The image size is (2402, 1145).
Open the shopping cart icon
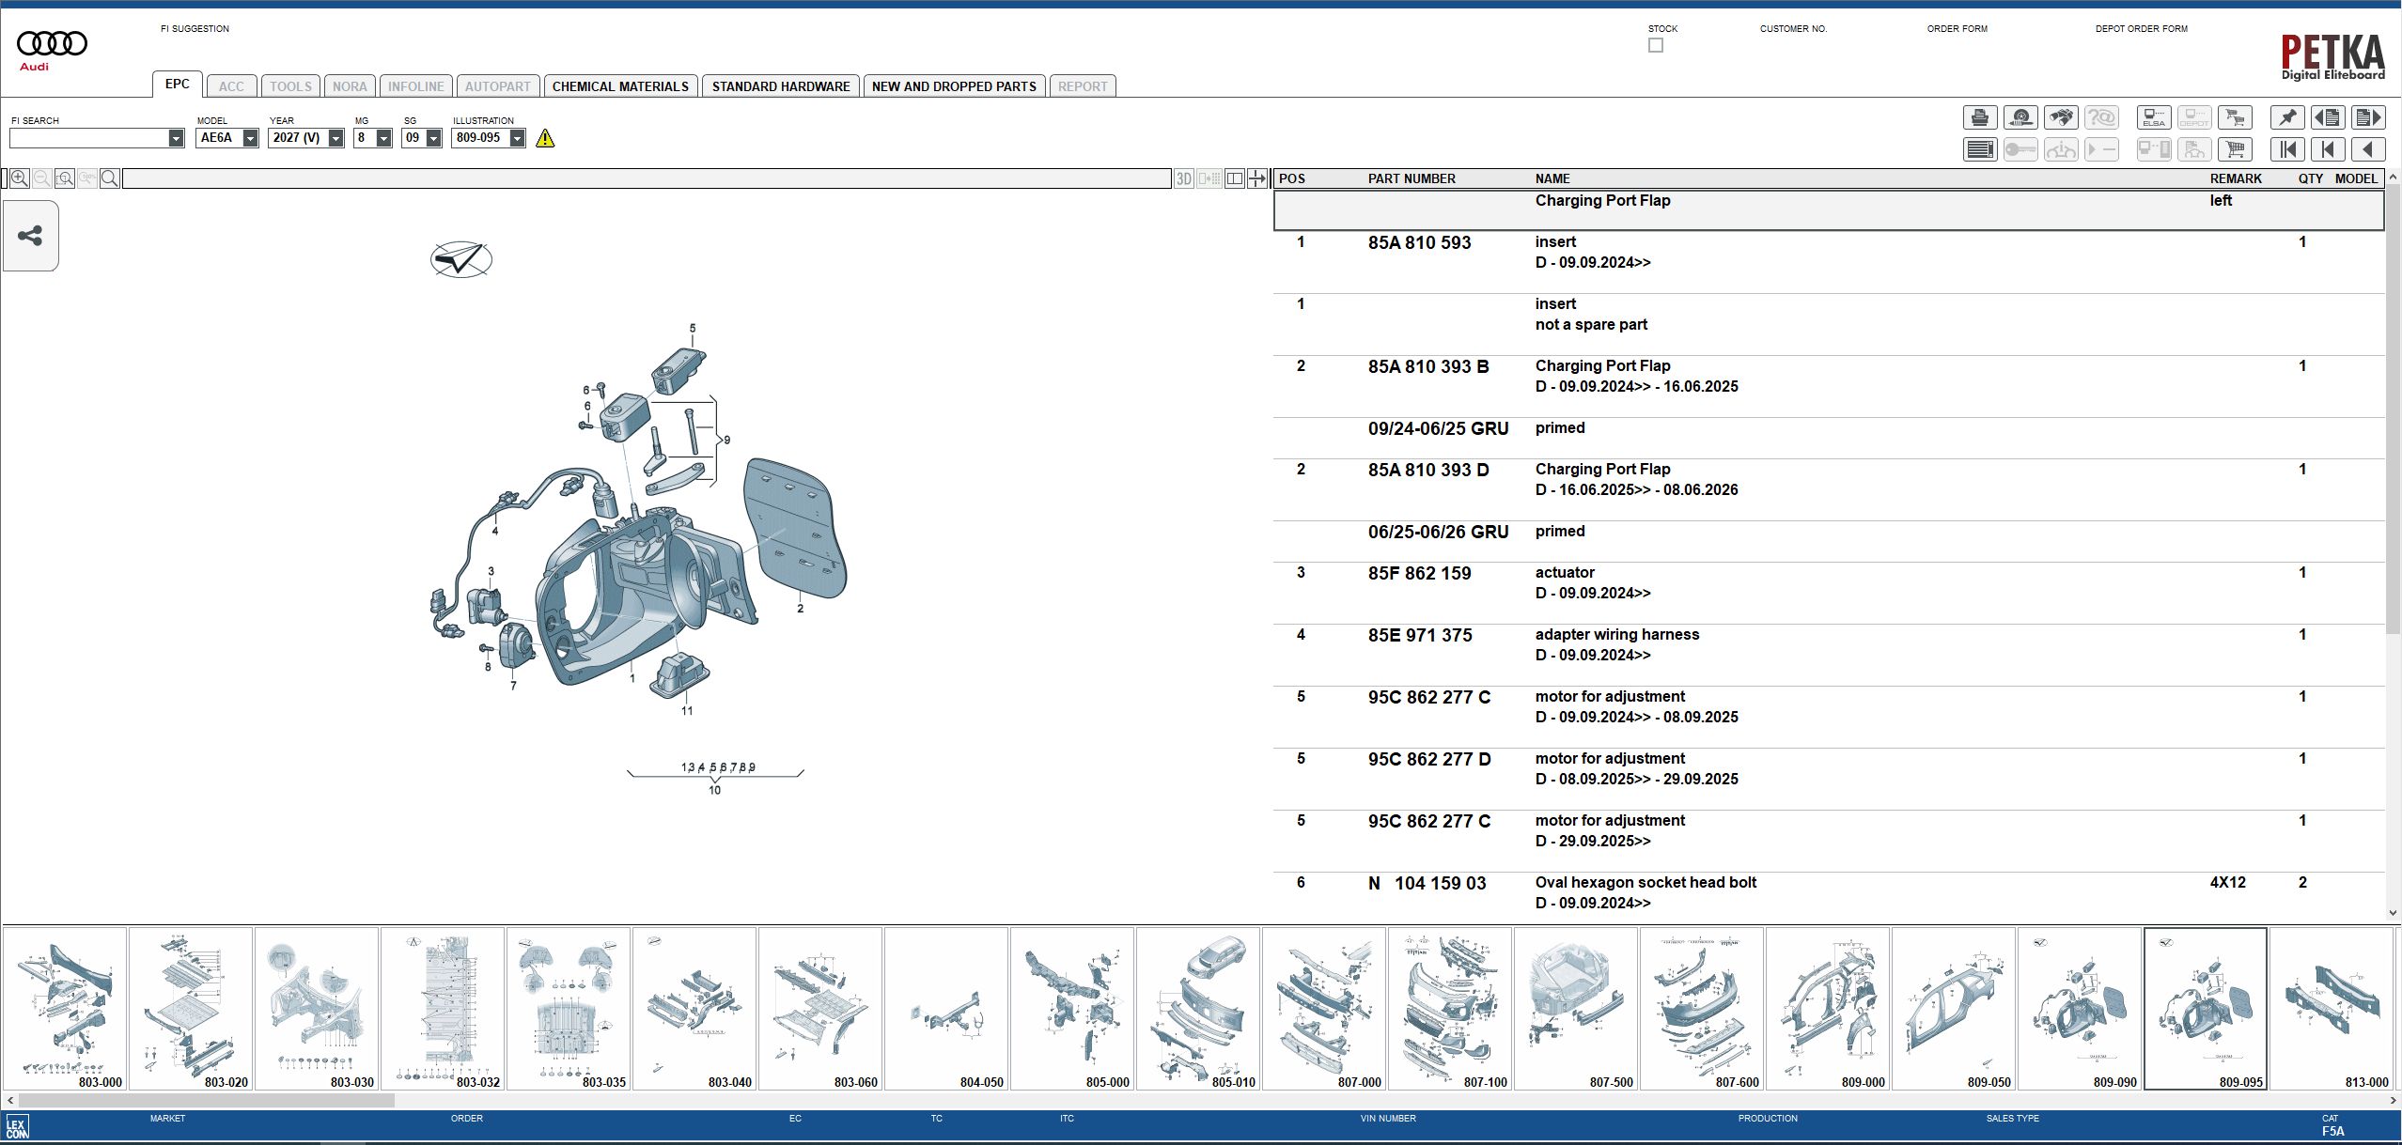coord(2236,148)
